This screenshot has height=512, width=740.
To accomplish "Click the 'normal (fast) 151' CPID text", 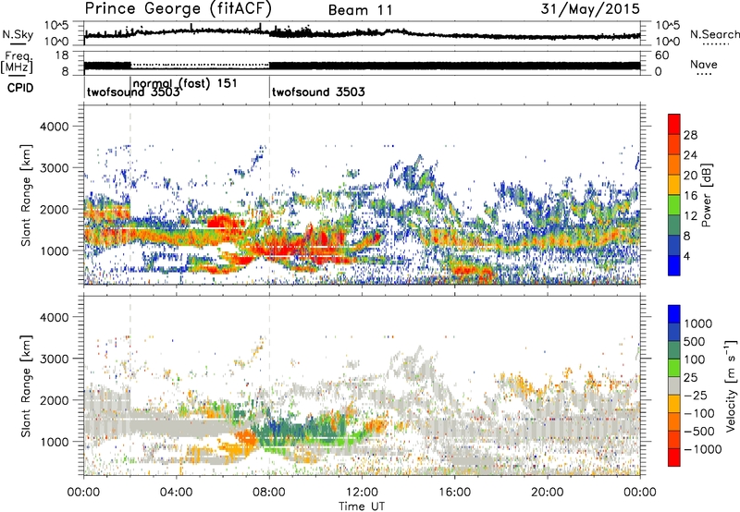I will (x=184, y=83).
